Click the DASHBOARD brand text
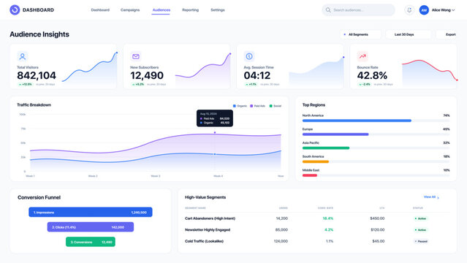The image size is (467, 263). click(38, 10)
